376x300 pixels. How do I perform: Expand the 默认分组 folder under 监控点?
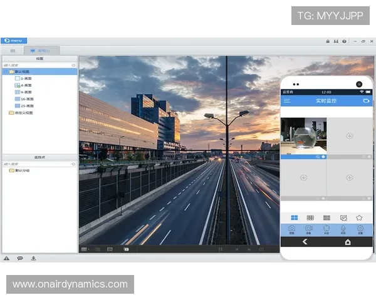click(20, 170)
